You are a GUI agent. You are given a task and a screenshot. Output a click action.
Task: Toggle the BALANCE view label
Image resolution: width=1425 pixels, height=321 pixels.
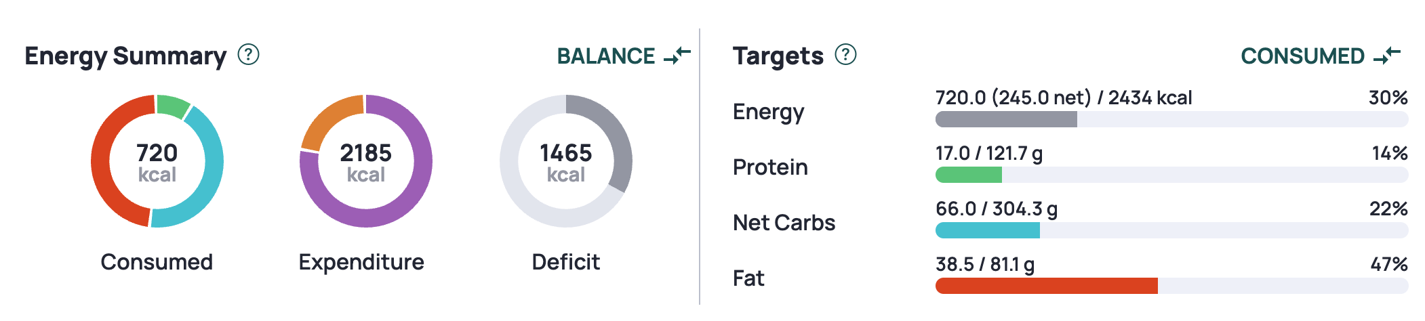click(x=606, y=56)
